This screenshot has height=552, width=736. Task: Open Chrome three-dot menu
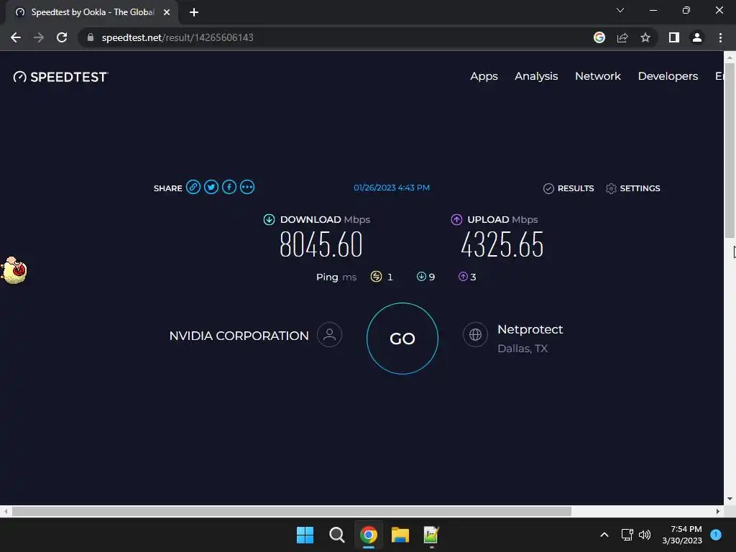click(720, 37)
